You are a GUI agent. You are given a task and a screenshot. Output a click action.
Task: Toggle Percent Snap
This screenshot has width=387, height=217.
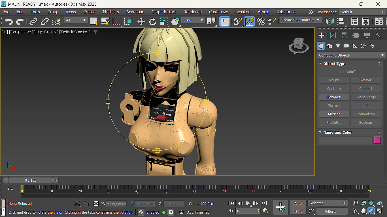[261, 21]
